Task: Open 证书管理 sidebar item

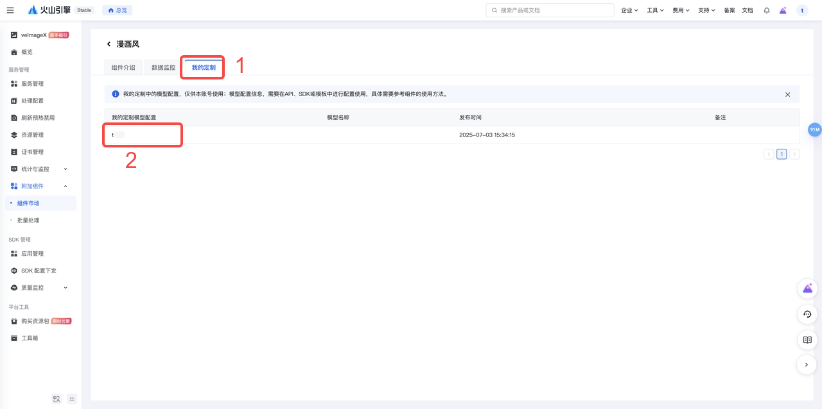Action: (x=32, y=152)
